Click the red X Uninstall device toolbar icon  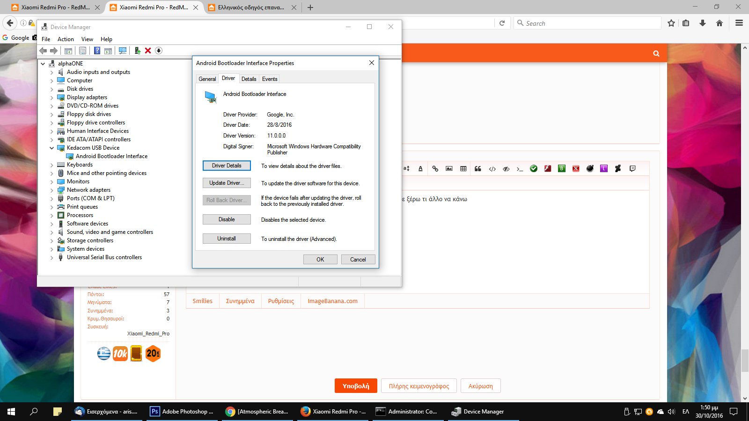pos(148,51)
